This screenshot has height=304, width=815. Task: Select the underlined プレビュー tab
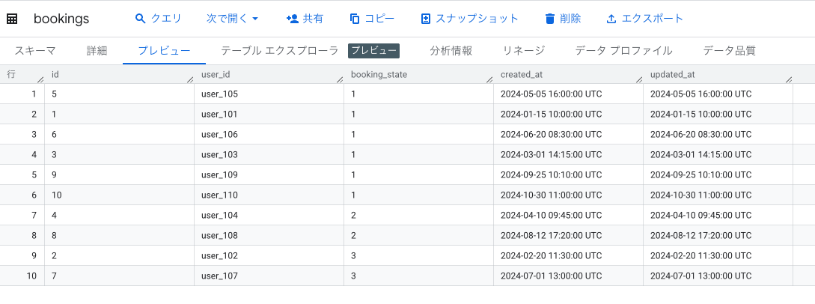click(164, 50)
